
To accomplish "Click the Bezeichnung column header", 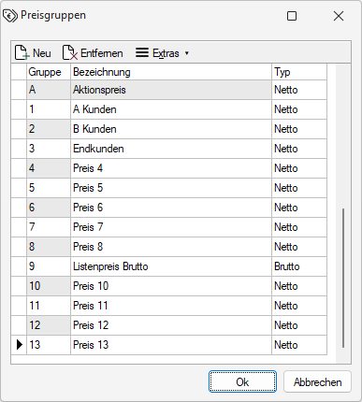I will 171,72.
